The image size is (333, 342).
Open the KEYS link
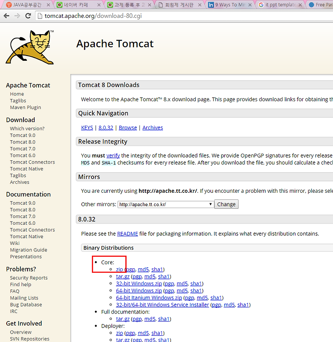point(87,127)
